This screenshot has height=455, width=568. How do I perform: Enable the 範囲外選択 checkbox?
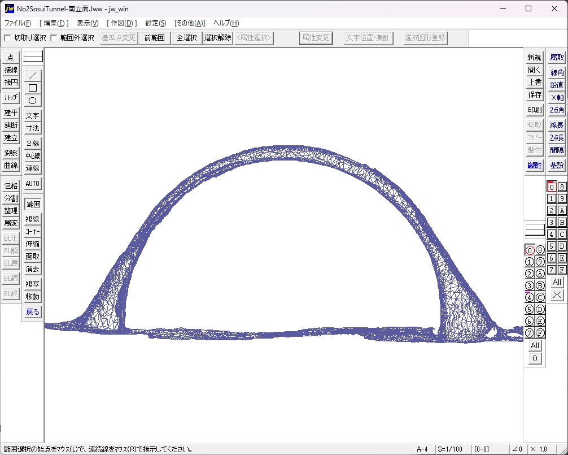coord(54,38)
